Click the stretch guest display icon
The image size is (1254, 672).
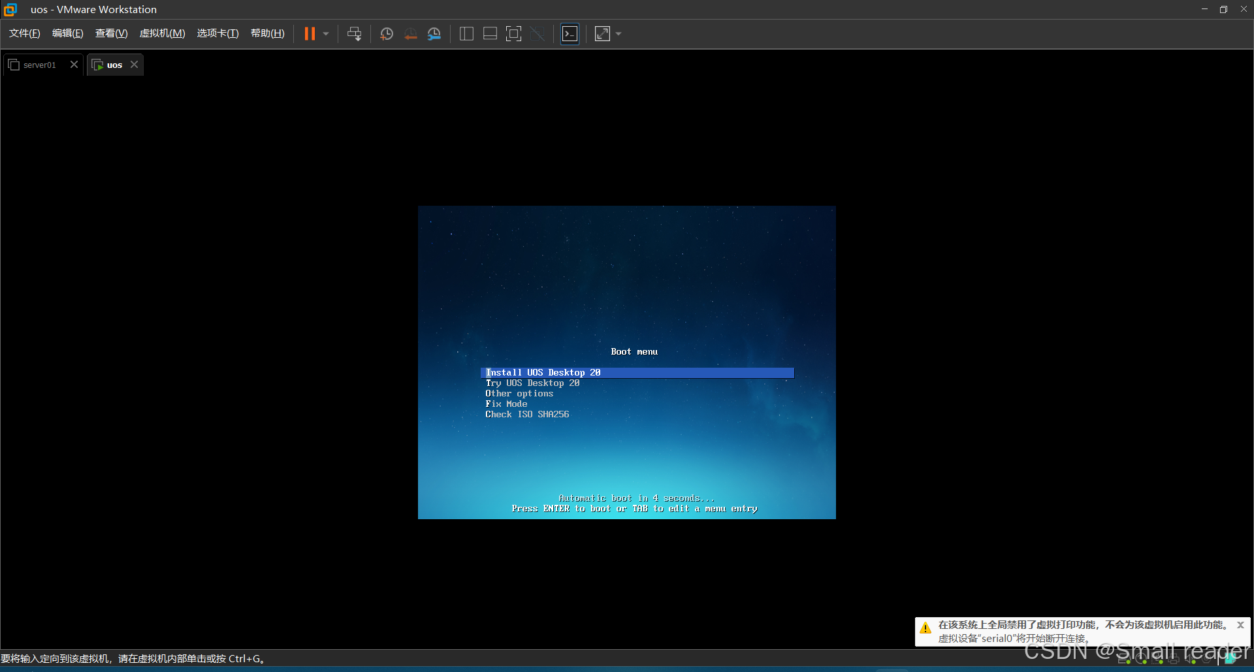[602, 34]
